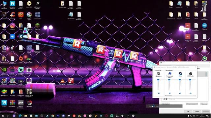Screen dimensions: 211x118
Task: Open Origin desktop shortcut
Action: (x=21, y=59)
